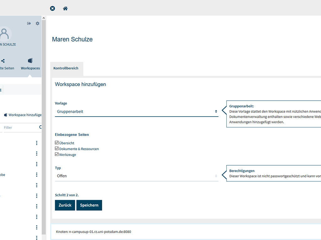Focus the Filter input field
The width and height of the screenshot is (321, 240).
point(19,127)
